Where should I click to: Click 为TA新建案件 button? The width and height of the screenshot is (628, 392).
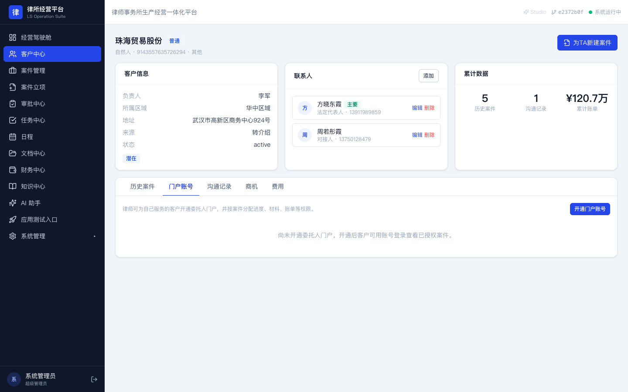pos(587,43)
